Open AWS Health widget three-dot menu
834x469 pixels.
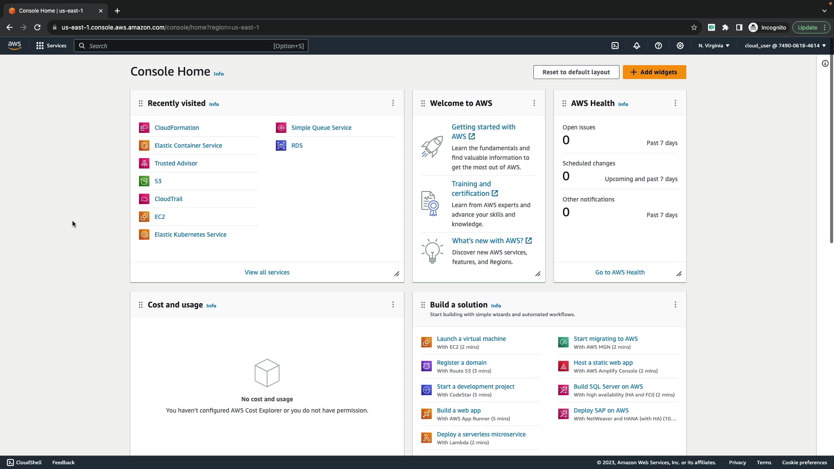(x=675, y=103)
